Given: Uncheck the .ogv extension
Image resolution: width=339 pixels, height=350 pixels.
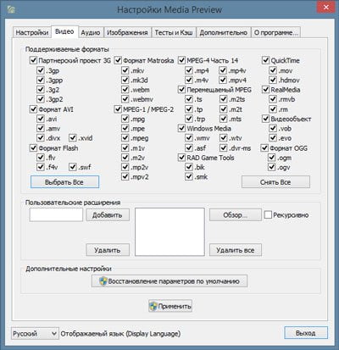Looking at the screenshot, I should click(272, 167).
